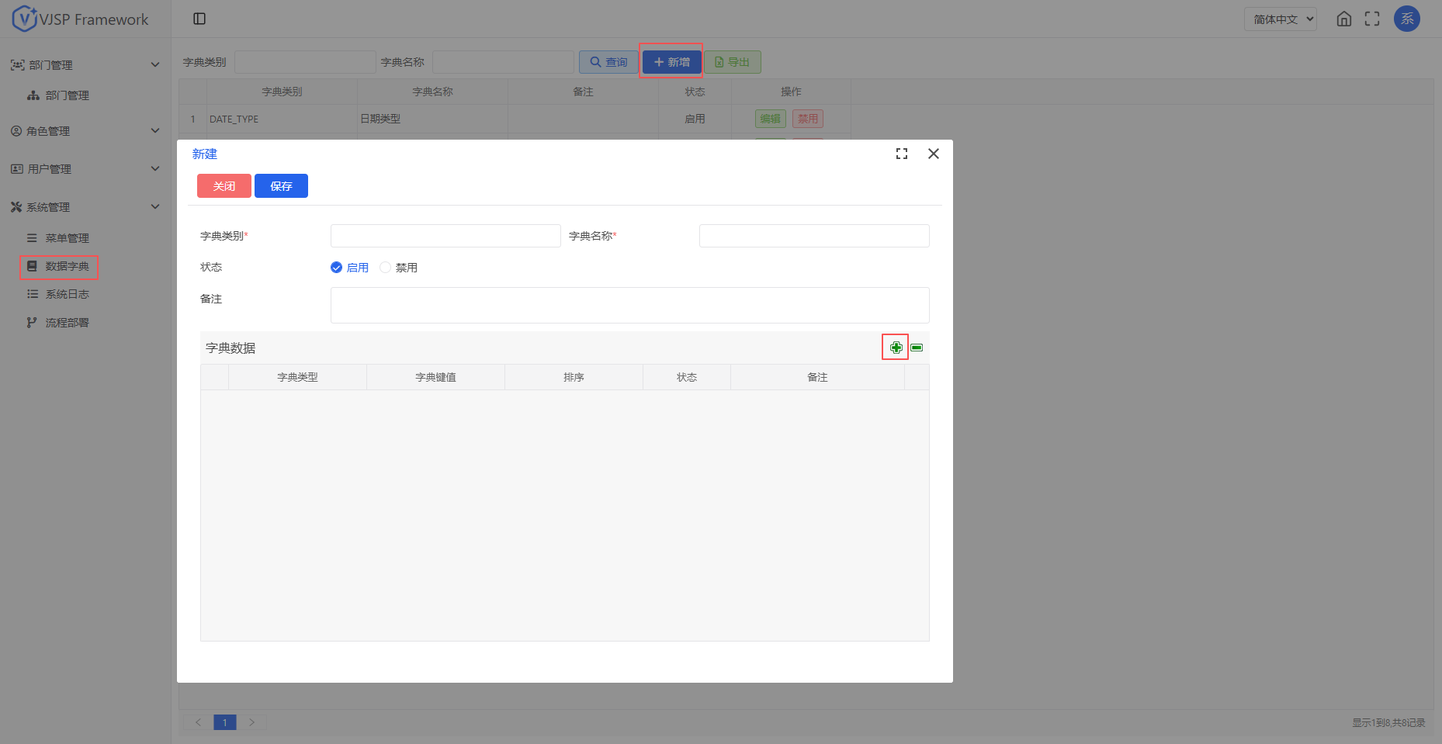Click the blue 保存 button

pos(281,186)
